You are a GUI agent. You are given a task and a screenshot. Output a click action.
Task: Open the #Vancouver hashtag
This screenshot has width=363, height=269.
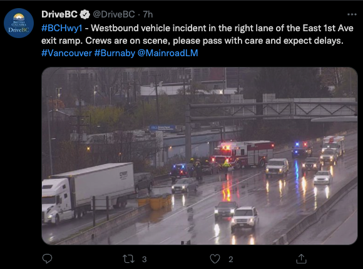tap(67, 53)
